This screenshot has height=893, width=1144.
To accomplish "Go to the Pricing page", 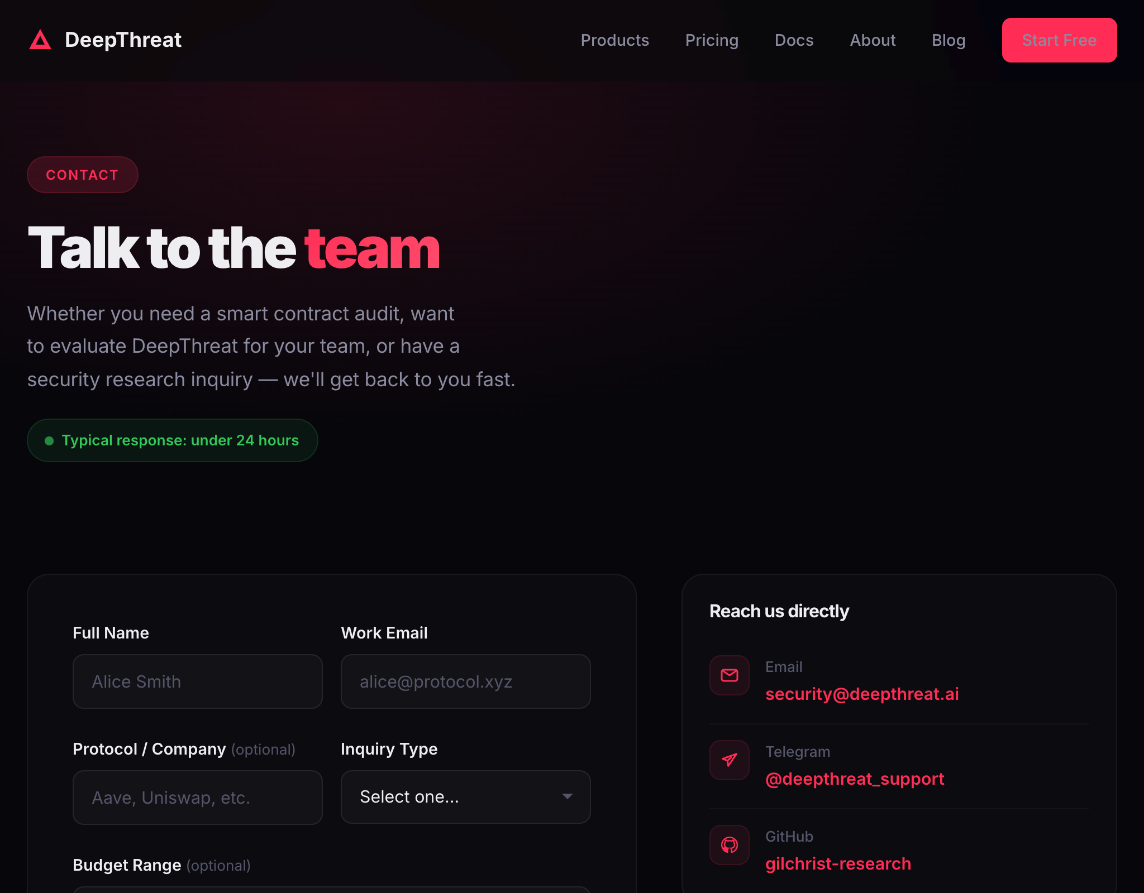I will pos(712,40).
